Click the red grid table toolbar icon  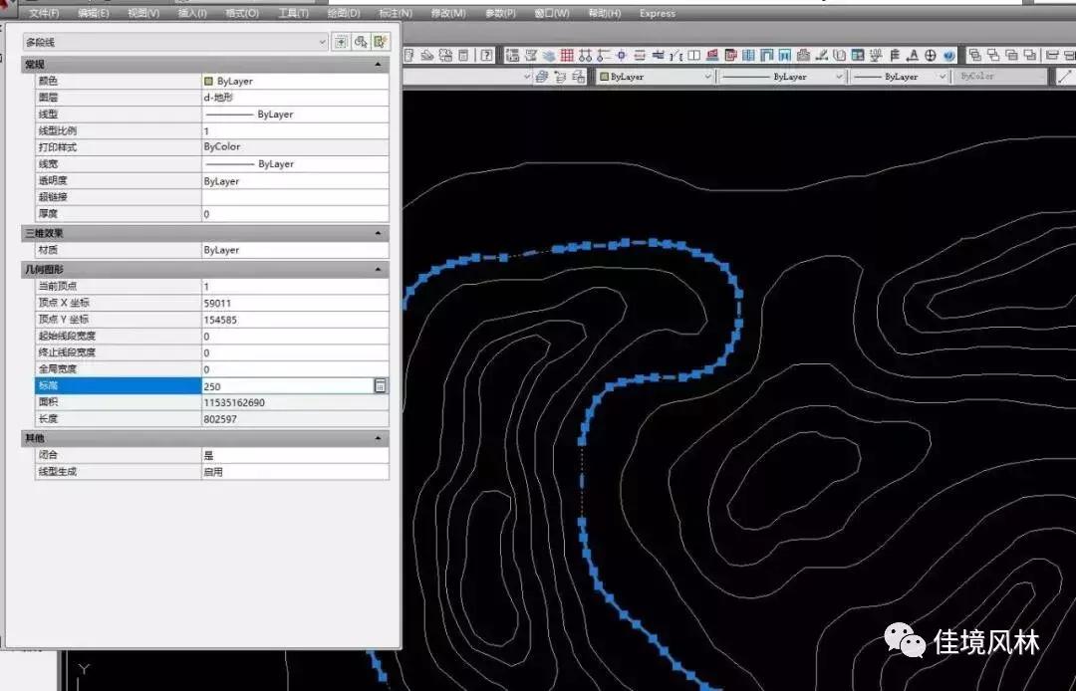568,54
